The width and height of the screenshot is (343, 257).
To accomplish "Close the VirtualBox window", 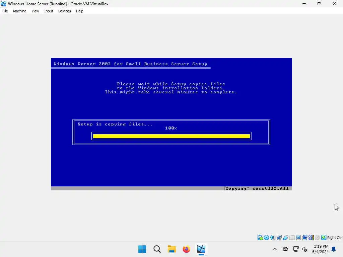I will pos(335,4).
